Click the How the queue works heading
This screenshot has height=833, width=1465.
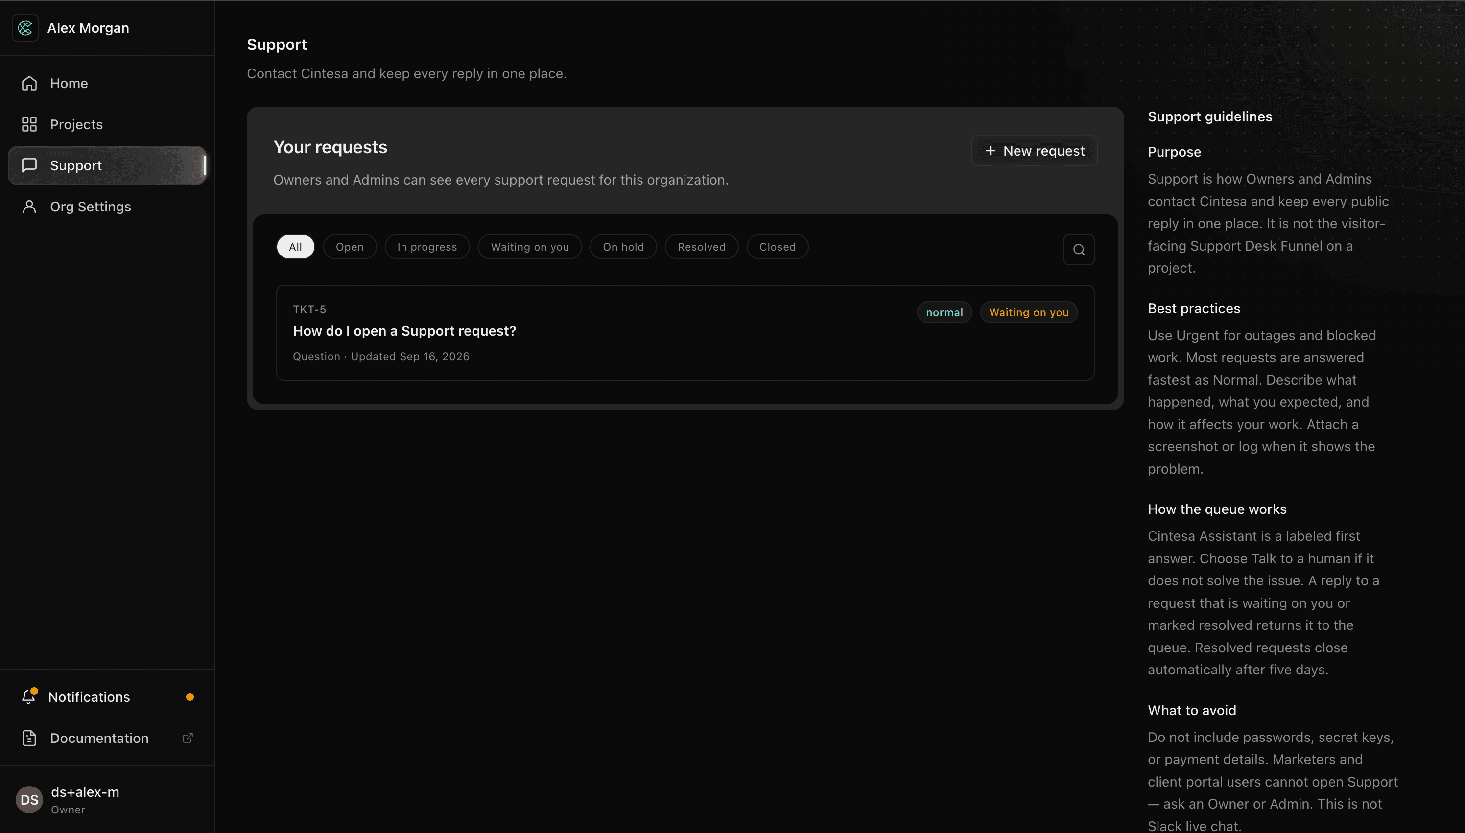1217,509
